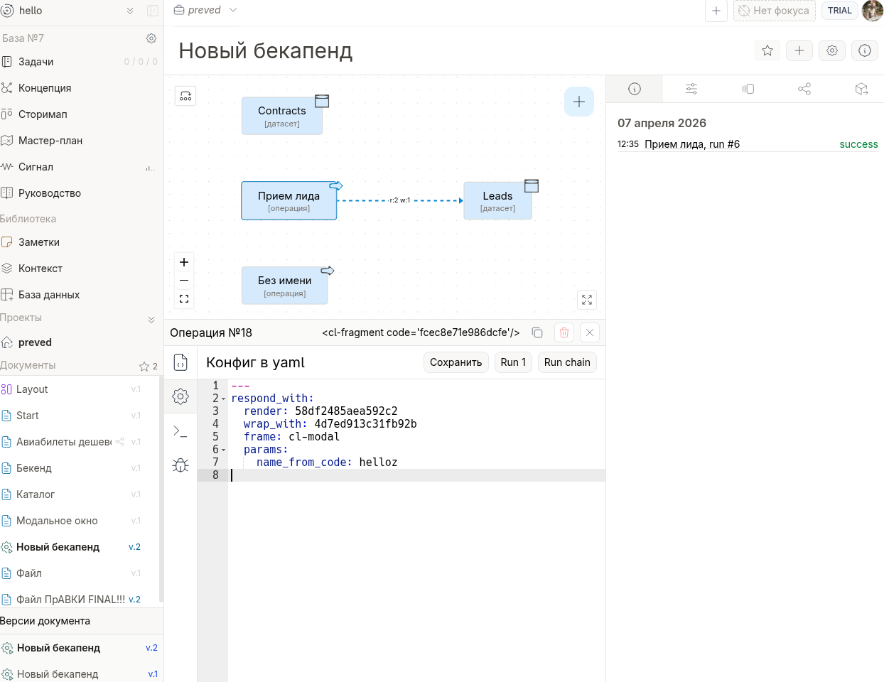The width and height of the screenshot is (884, 682).
Task: Open the terminal console icon in operation panel
Action: [180, 431]
